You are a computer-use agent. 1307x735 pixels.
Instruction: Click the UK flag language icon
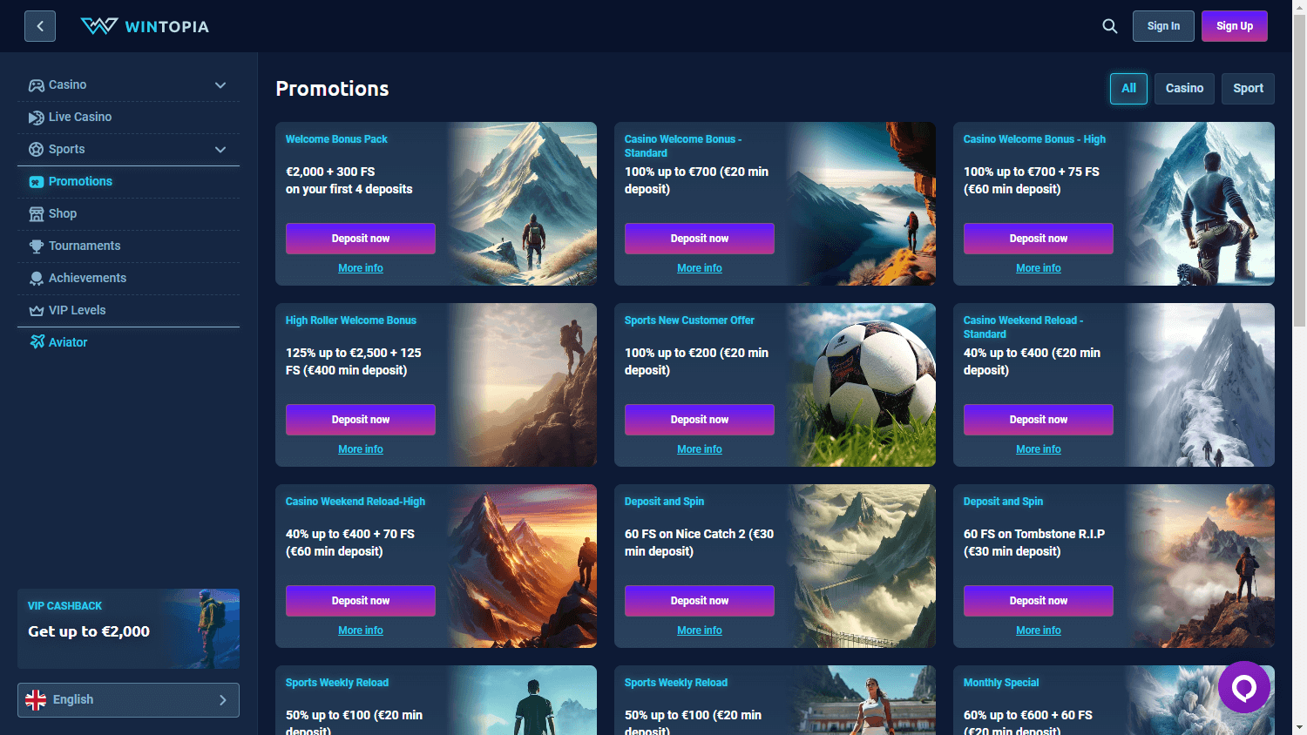[x=36, y=700]
